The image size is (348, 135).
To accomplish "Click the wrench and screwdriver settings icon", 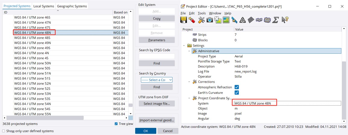I will 201,20.
